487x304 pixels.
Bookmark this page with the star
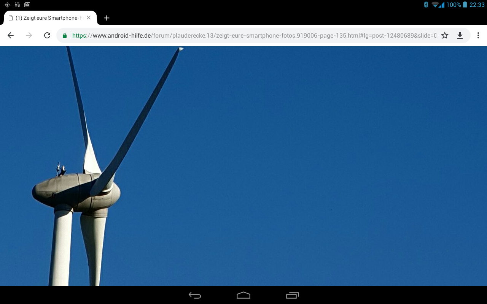[x=445, y=35]
